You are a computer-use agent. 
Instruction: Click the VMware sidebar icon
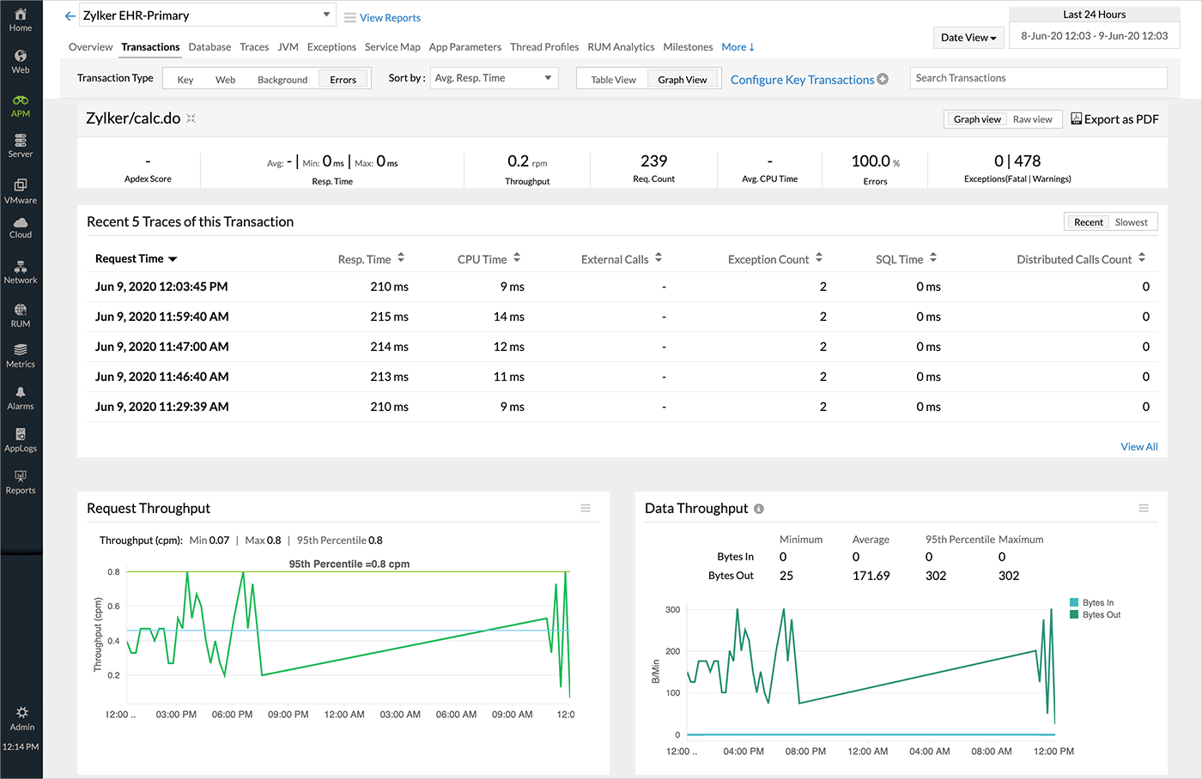pos(21,190)
